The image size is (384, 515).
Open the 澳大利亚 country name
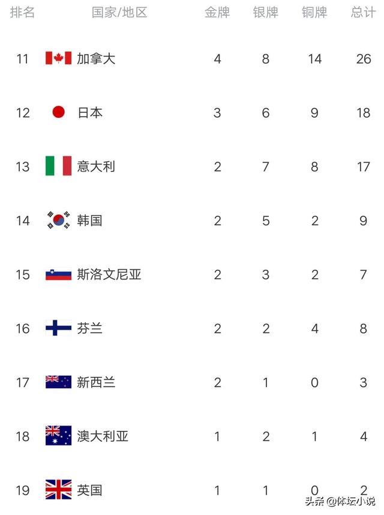(103, 436)
